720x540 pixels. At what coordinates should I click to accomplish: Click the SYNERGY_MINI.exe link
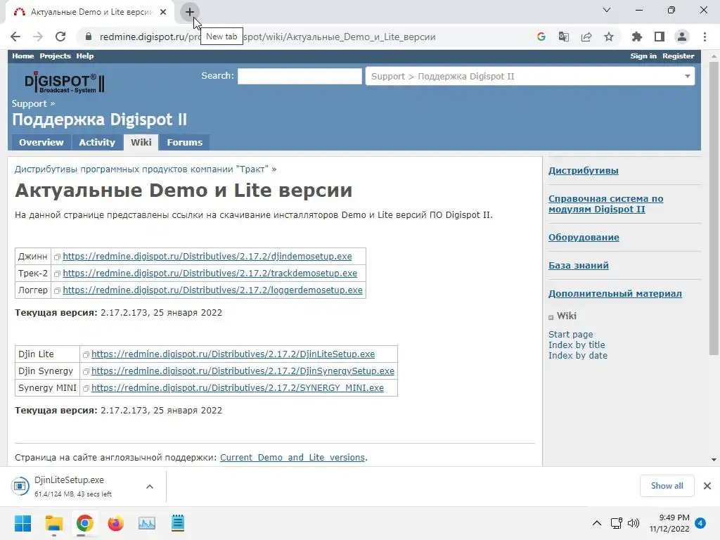pos(238,388)
